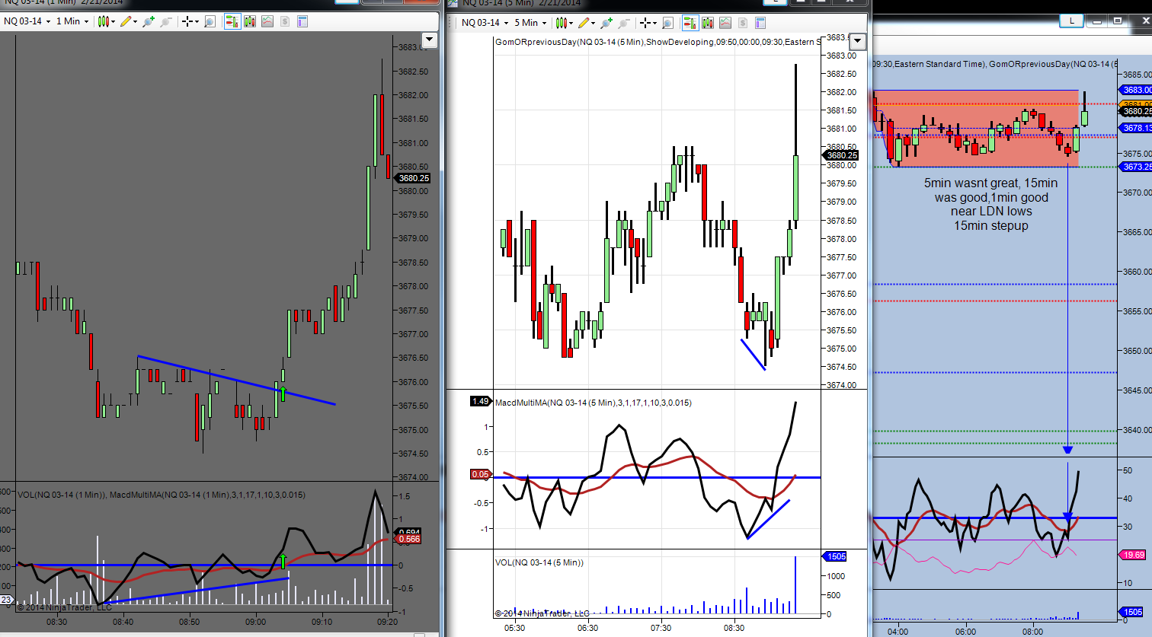Click the 3673.25 price marker in right chart

click(1137, 167)
